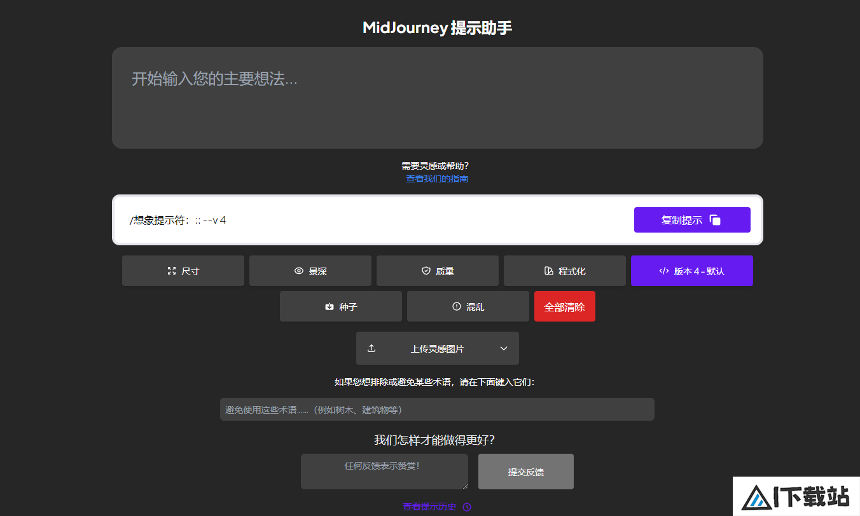The height and width of the screenshot is (516, 860).
Task: Open the 查看提示历史 link
Action: point(429,507)
